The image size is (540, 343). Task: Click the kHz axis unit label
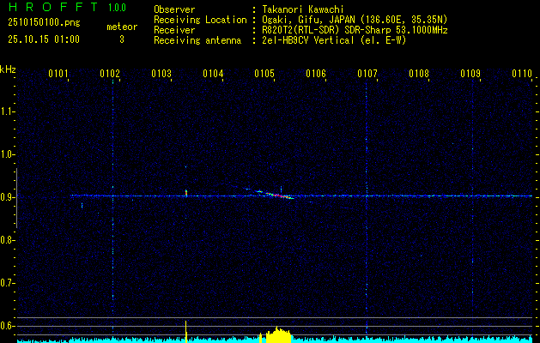coord(8,69)
